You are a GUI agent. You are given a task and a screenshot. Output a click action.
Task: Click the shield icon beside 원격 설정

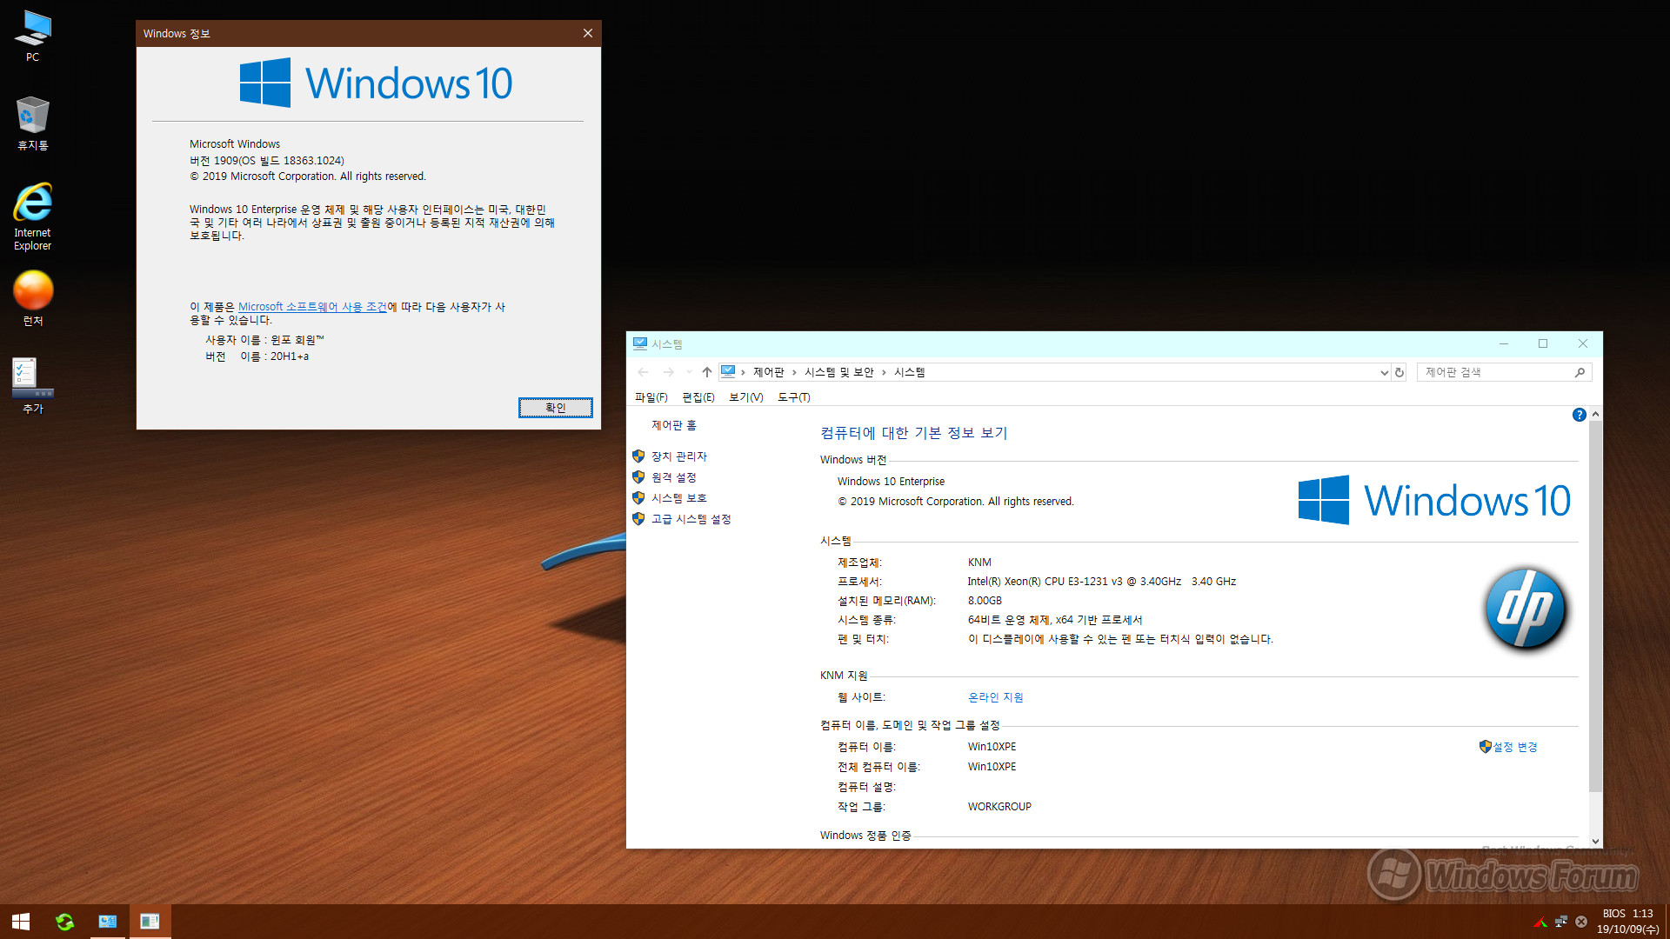pyautogui.click(x=638, y=477)
